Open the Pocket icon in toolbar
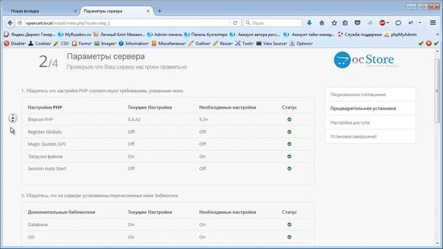Viewport: 443px width, 249px height. click(x=357, y=23)
